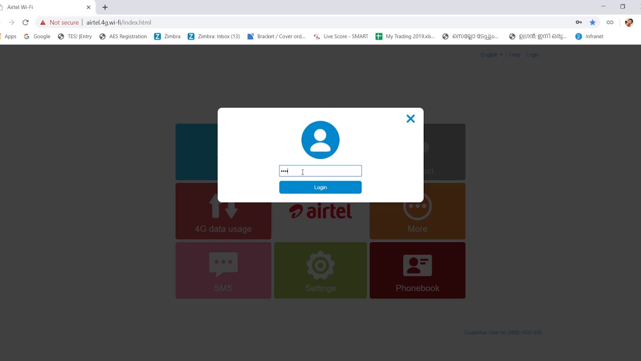Click the infinity extension icon
Image resolution: width=641 pixels, height=361 pixels.
point(610,23)
